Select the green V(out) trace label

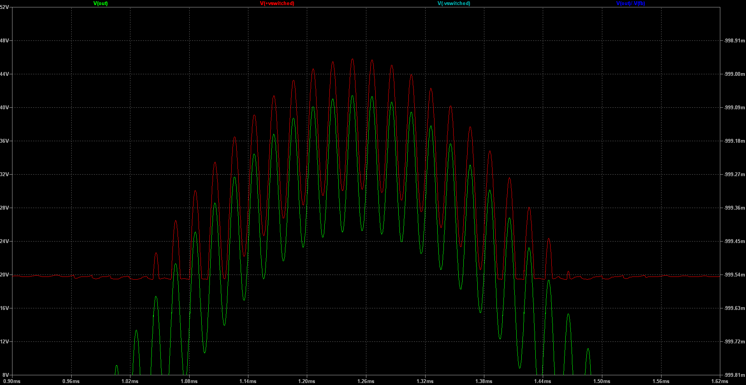tap(100, 3)
